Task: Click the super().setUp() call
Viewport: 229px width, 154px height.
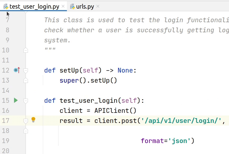Action: (x=88, y=81)
